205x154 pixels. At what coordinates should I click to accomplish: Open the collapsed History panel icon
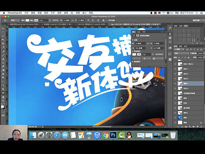[x=170, y=28]
